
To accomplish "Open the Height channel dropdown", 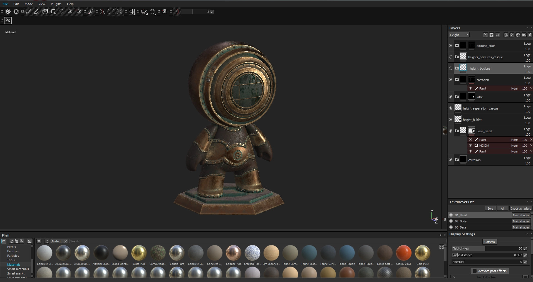I will [x=459, y=35].
